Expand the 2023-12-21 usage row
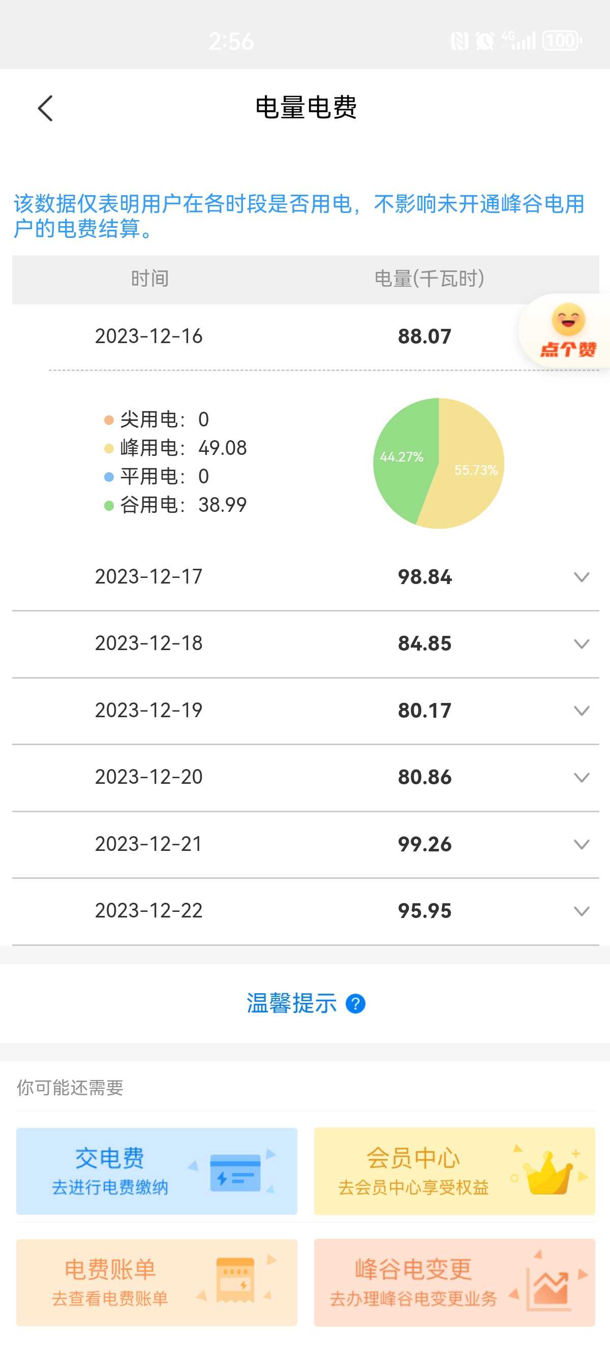 [x=581, y=844]
